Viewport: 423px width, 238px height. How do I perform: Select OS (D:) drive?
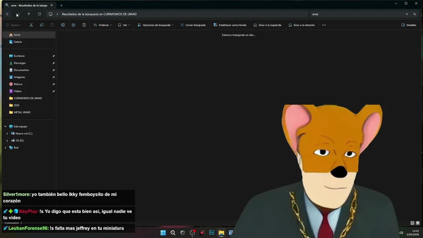(19, 140)
